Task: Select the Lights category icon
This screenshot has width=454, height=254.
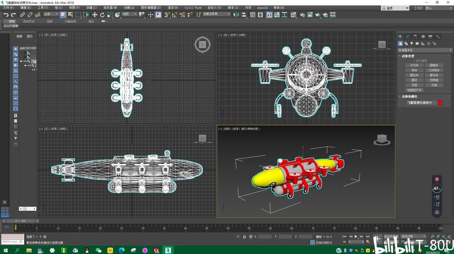Action: tap(411, 43)
